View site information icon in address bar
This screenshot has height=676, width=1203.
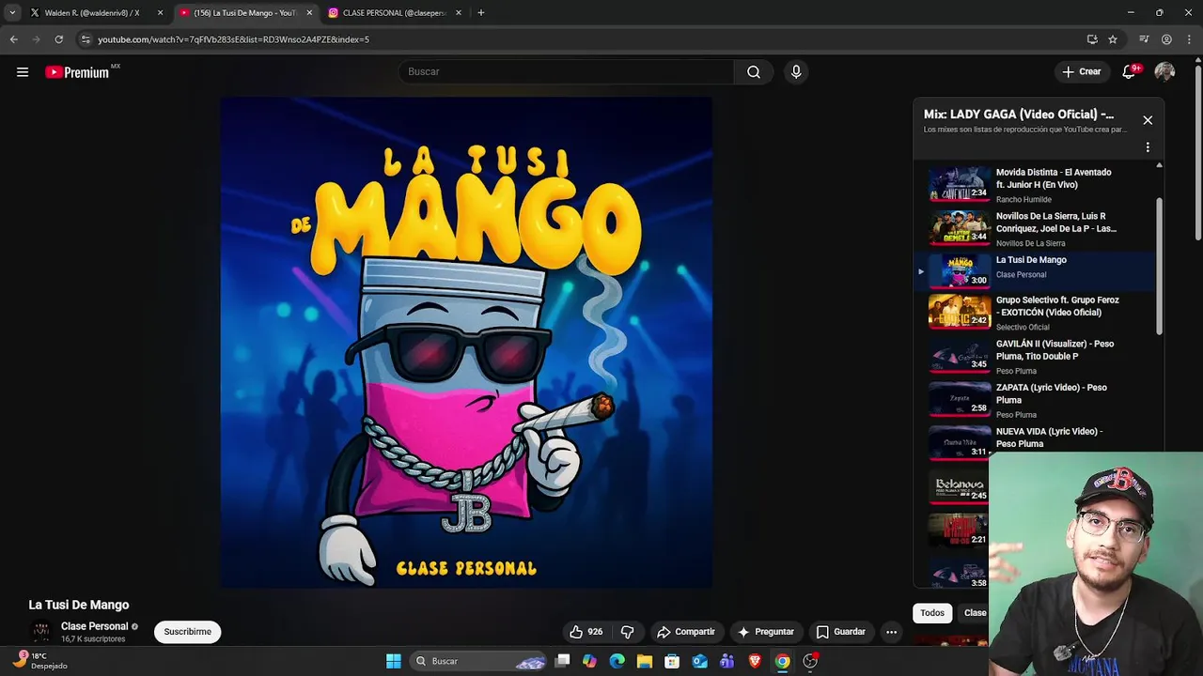pyautogui.click(x=86, y=39)
